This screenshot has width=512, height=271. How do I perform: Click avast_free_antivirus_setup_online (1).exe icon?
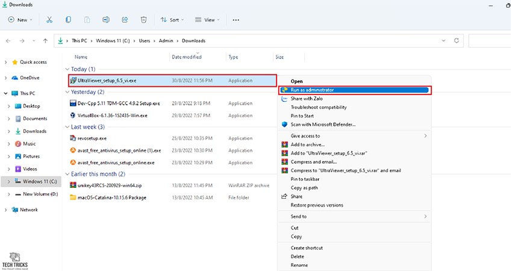(x=73, y=150)
